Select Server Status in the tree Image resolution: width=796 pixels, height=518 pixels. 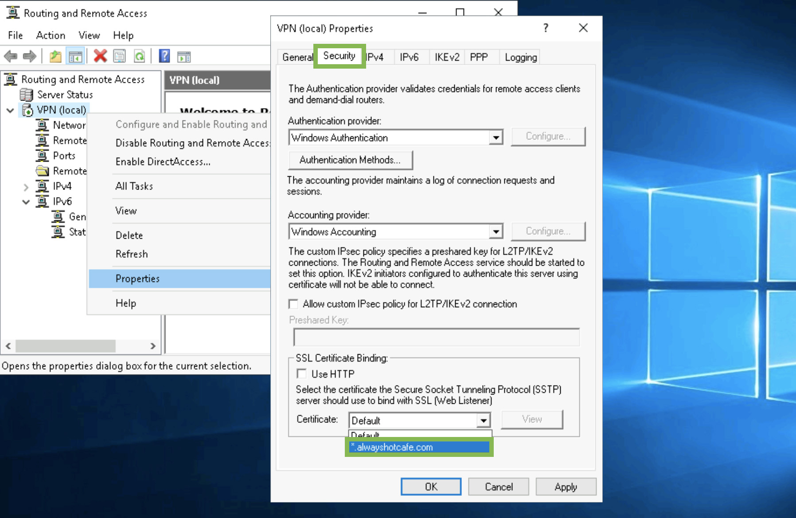65,94
